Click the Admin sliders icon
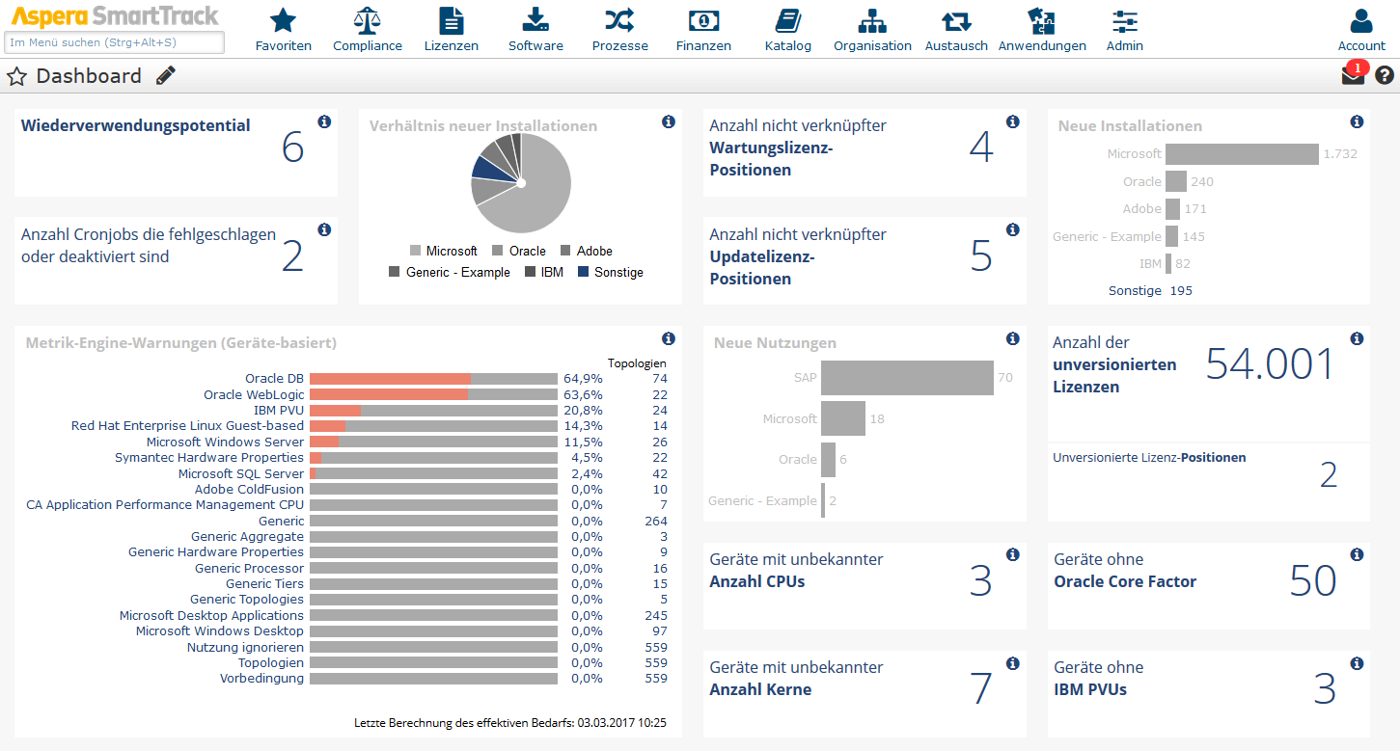This screenshot has height=751, width=1400. [x=1125, y=21]
